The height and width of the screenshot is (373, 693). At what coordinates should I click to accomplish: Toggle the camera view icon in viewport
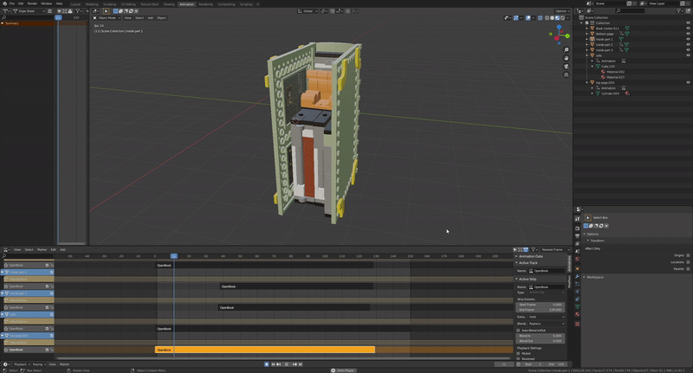pos(567,67)
